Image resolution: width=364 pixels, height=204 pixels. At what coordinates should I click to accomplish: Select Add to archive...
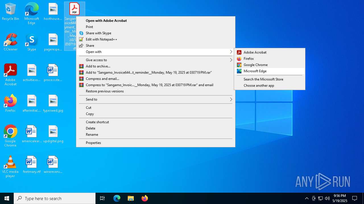click(x=156, y=66)
